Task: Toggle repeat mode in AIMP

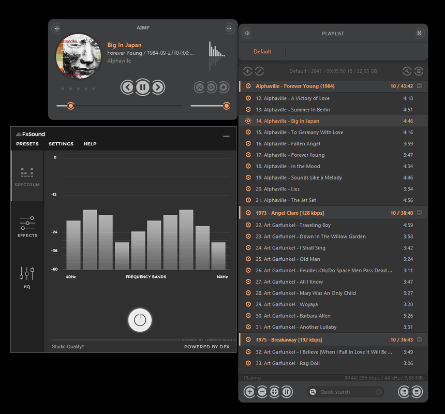Action: [211, 87]
